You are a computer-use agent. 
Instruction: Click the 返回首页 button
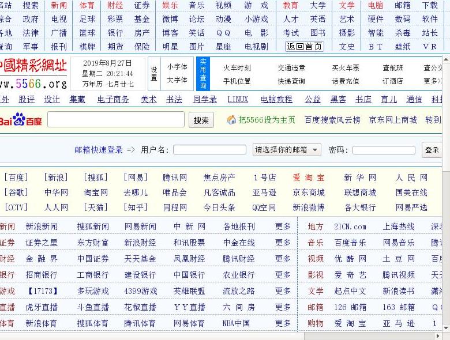pos(305,47)
